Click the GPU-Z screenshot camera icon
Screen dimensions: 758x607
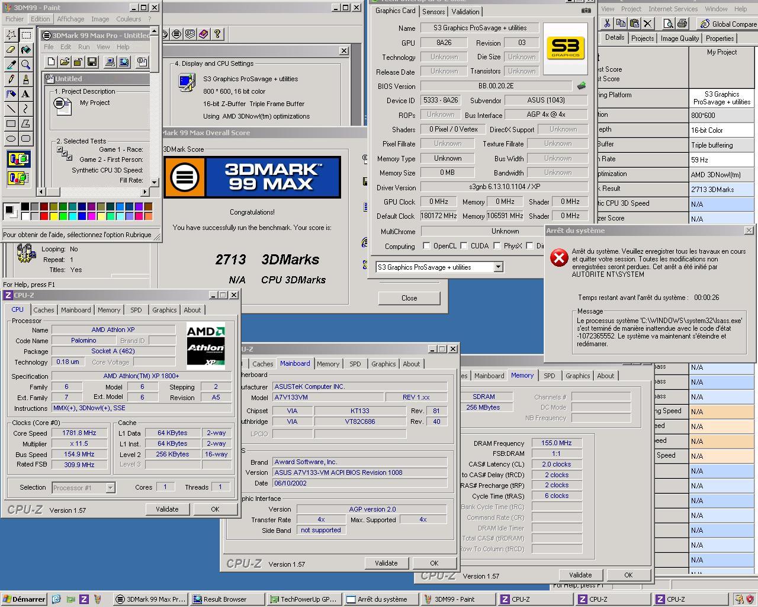pyautogui.click(x=586, y=11)
